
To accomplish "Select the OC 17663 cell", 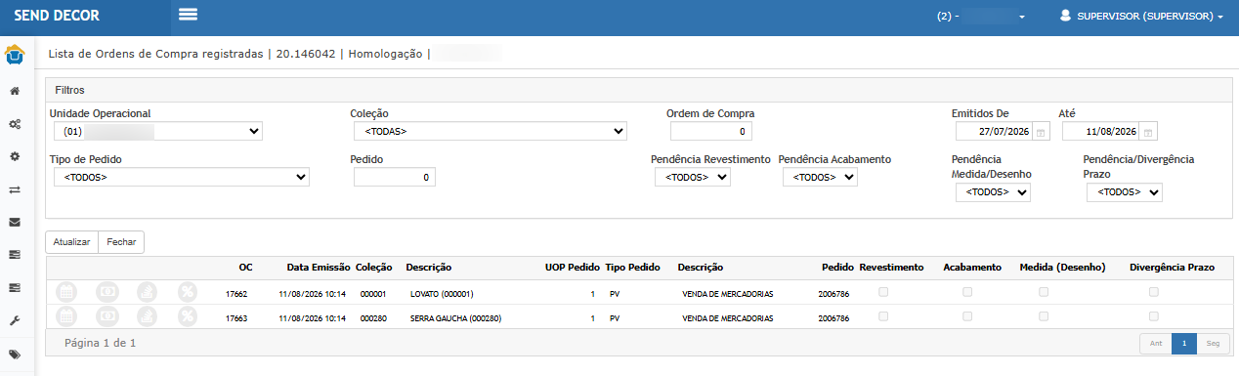I will (x=236, y=317).
